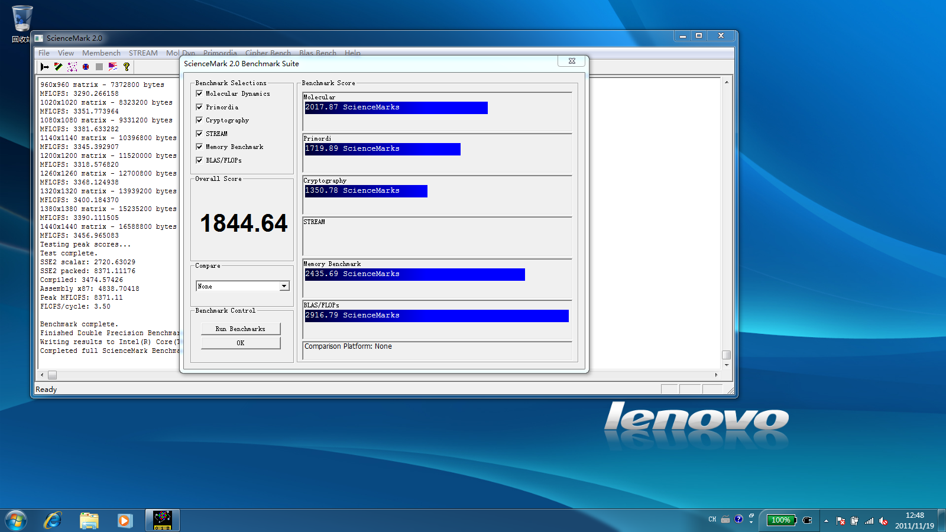
Task: Click the muted volume tray icon
Action: (x=883, y=521)
